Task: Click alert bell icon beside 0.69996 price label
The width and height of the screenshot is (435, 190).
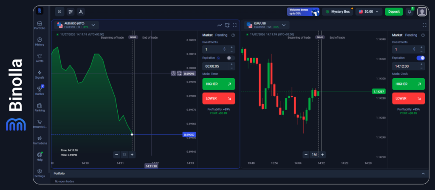Action: click(x=179, y=74)
